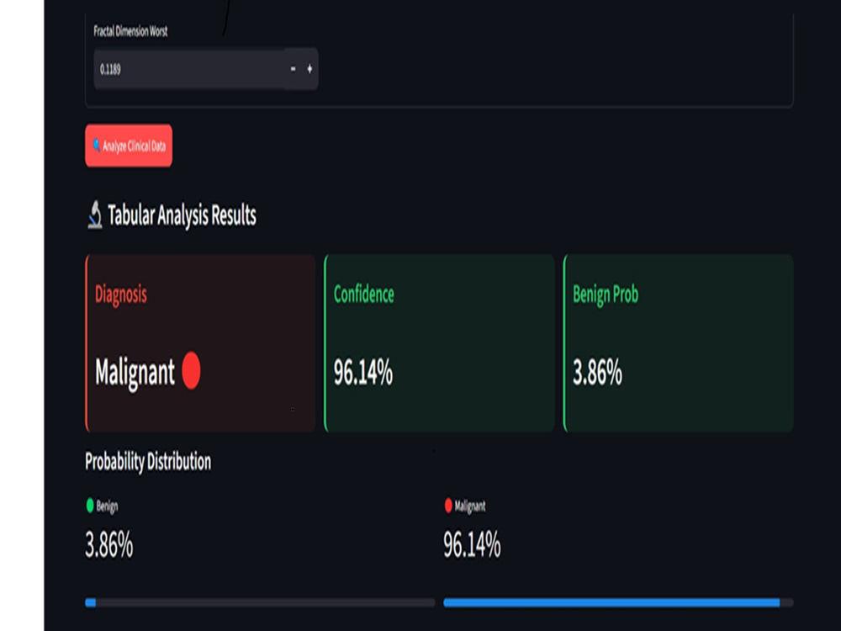Select the 96.14% value in Confidence card
The height and width of the screenshot is (631, 841).
pos(363,372)
